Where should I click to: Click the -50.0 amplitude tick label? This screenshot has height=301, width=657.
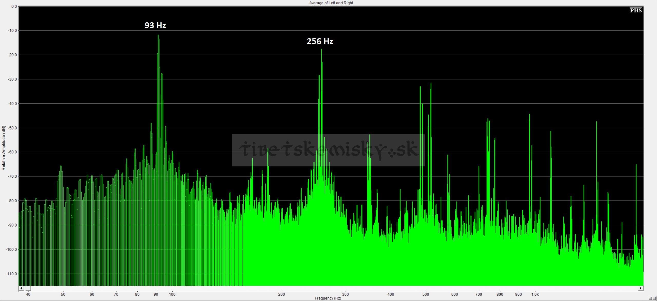12,128
